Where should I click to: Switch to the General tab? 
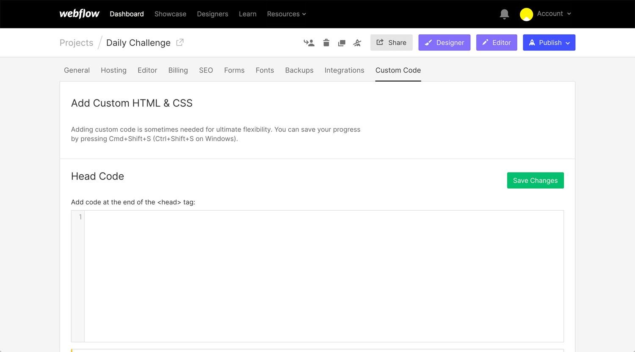click(x=77, y=70)
